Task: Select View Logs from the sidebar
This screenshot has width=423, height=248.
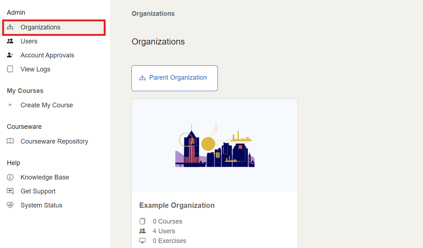Action: [x=35, y=69]
